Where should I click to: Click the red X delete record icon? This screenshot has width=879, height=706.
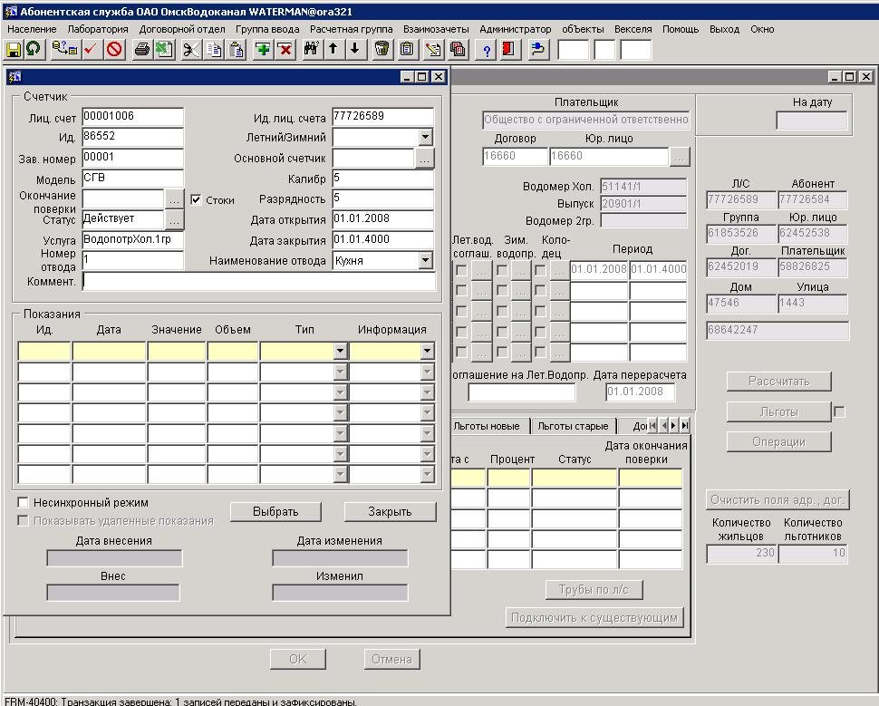285,49
